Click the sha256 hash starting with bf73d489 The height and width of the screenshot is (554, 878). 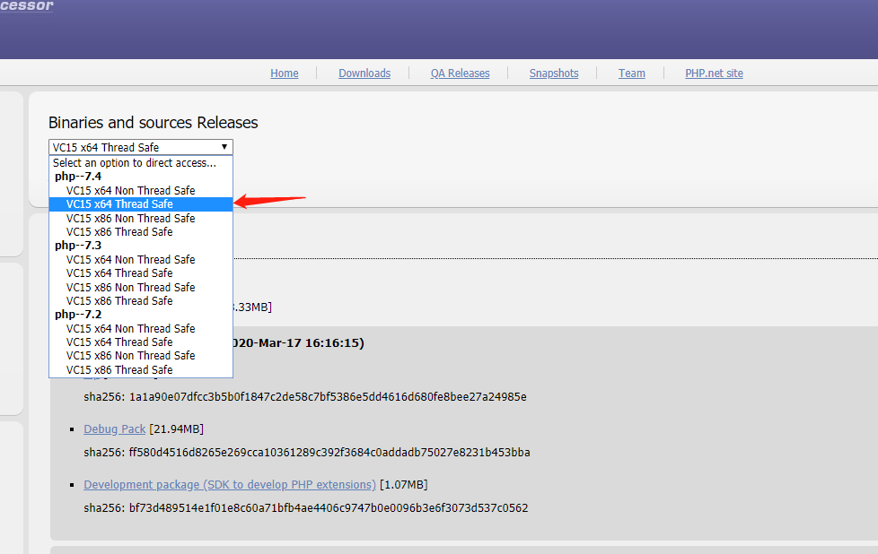point(329,508)
